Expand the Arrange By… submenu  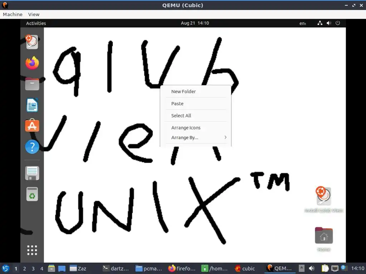click(196, 137)
